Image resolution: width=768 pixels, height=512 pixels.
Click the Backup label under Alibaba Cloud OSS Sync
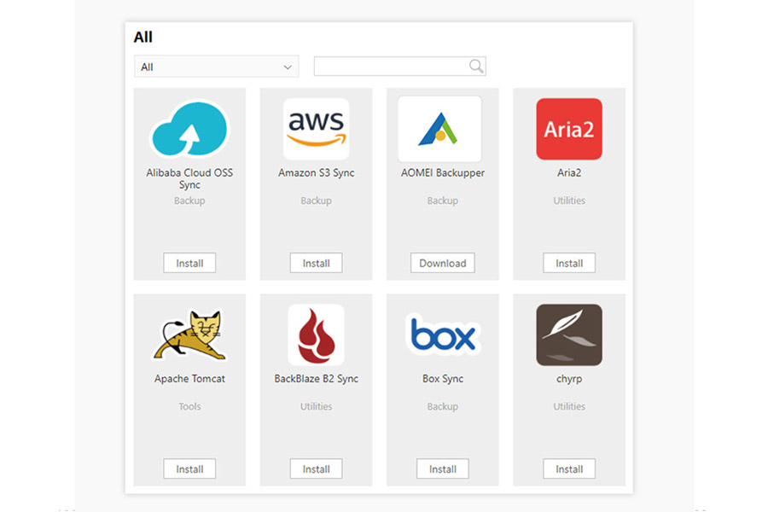pos(189,201)
